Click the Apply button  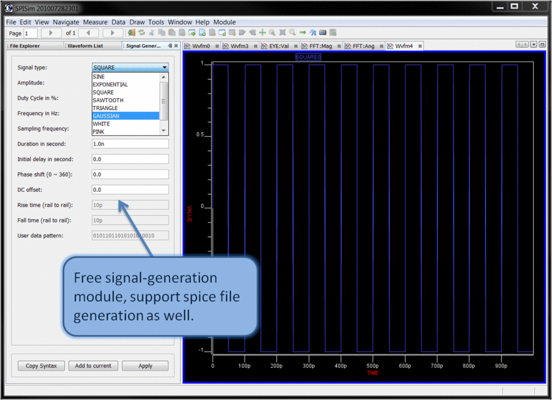pos(145,366)
